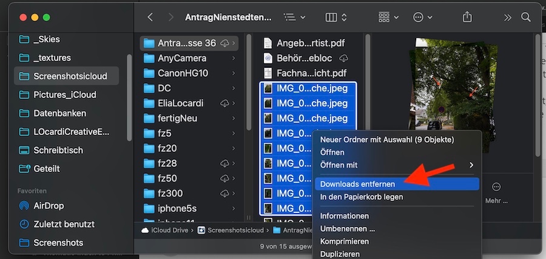546x259 pixels.
Task: Open the Search magnifier in toolbar
Action: pyautogui.click(x=525, y=18)
